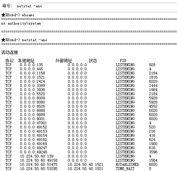
Task: Click the local address 0.0.0.0:49169
Action: click(33, 144)
